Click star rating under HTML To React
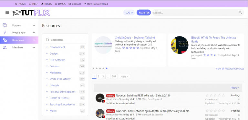 coord(212,55)
